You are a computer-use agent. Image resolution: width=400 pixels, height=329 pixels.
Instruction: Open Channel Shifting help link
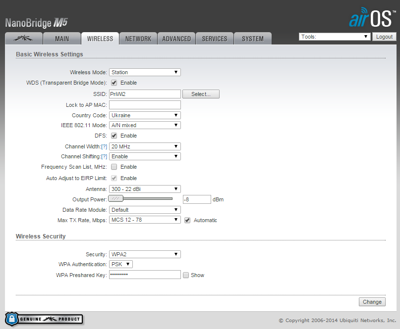click(104, 157)
